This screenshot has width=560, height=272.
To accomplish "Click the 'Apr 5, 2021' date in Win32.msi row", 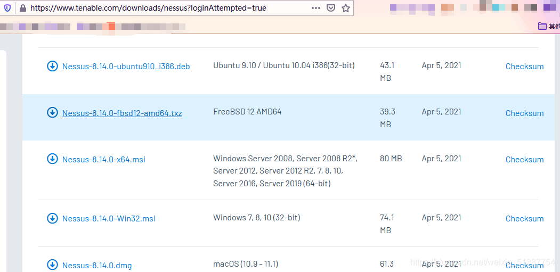I will [x=441, y=217].
